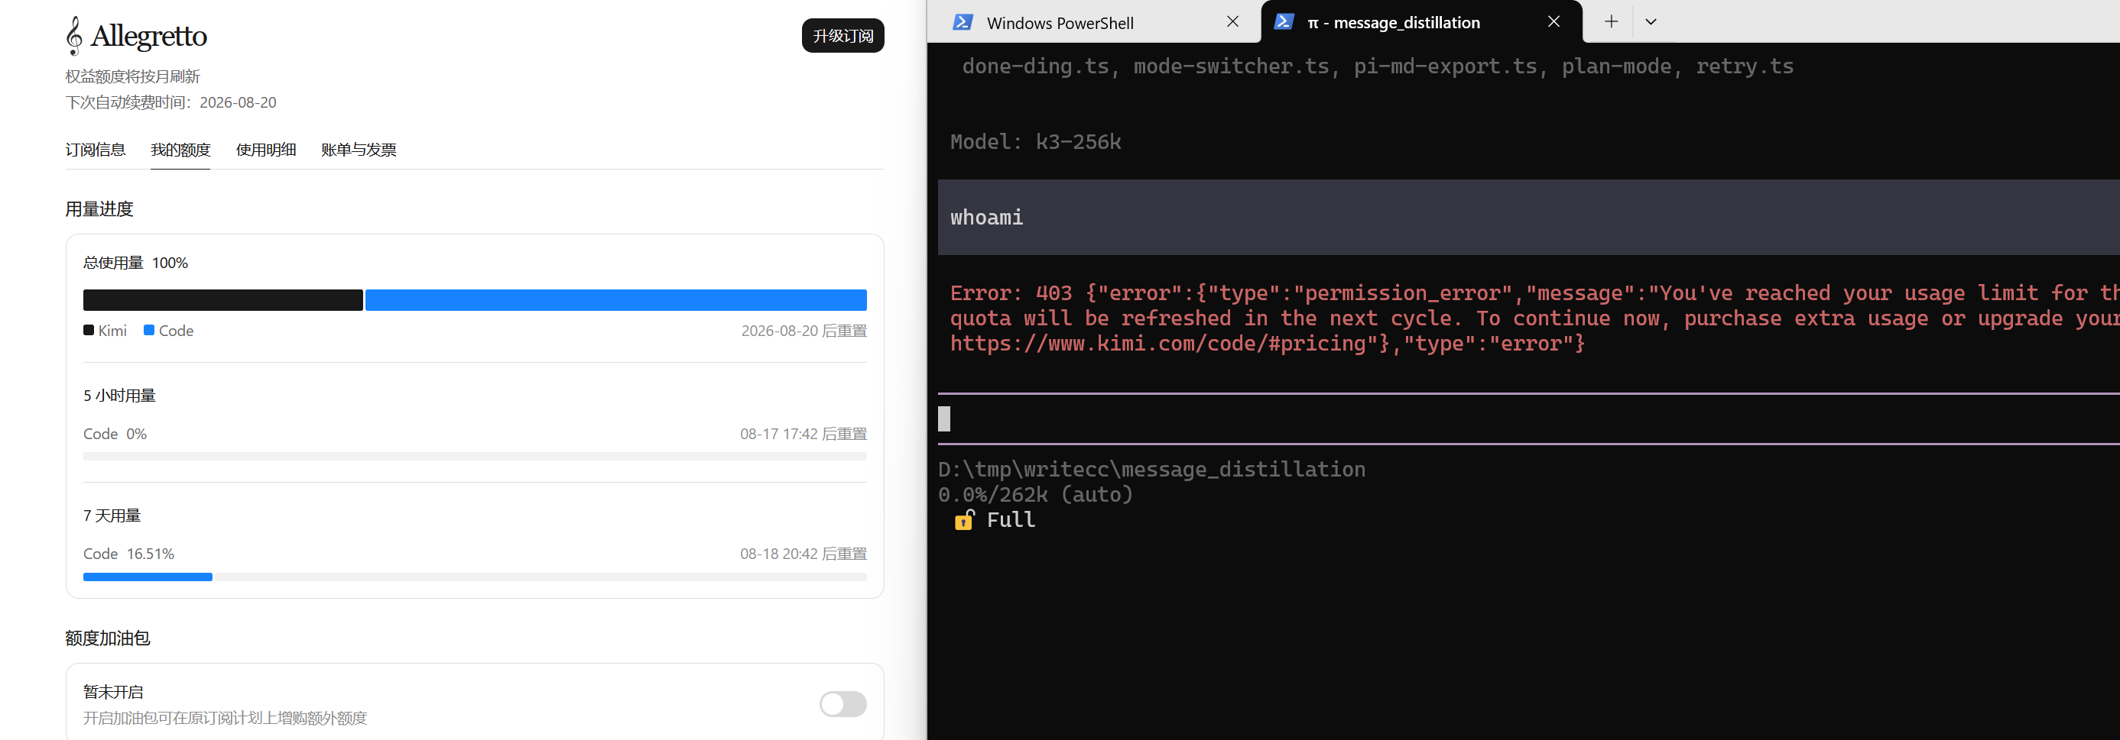
Task: Click the whoami command message block
Action: coord(1528,217)
